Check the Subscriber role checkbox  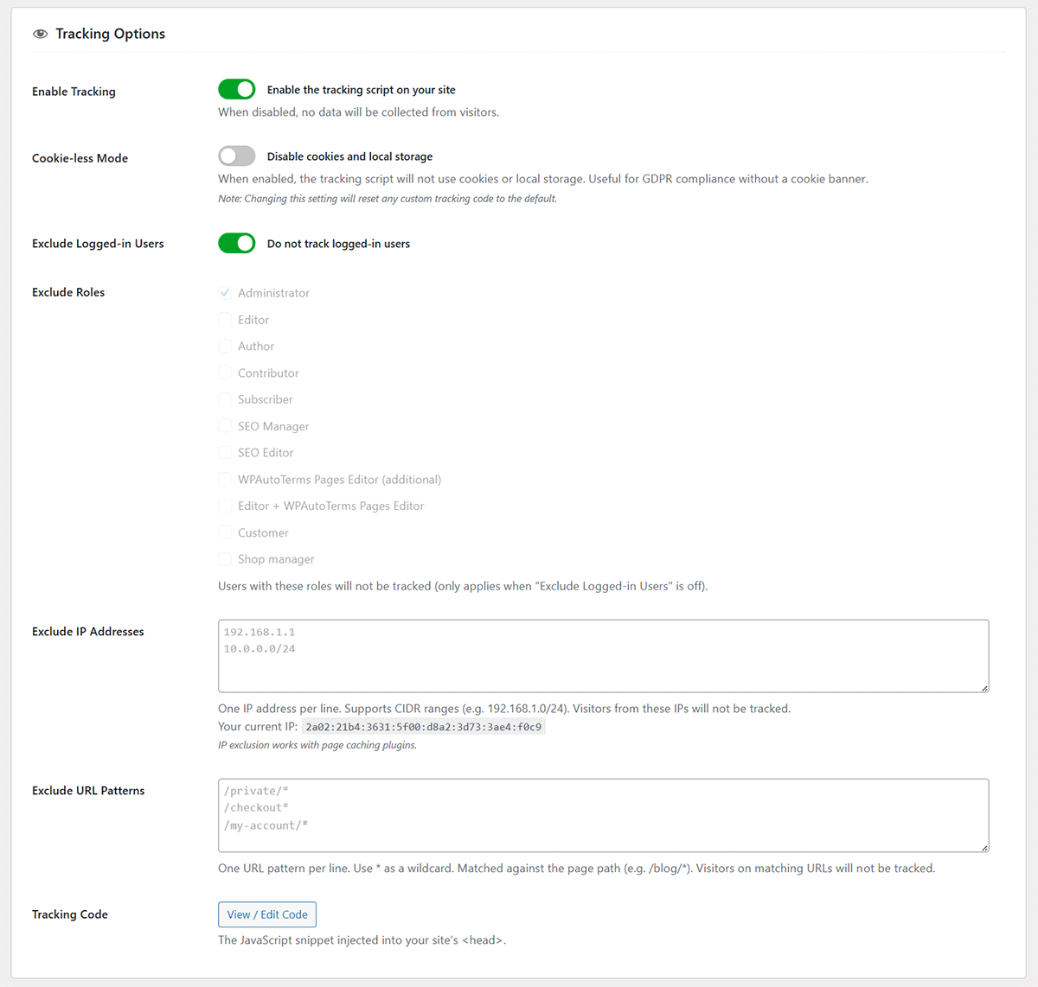coord(225,399)
